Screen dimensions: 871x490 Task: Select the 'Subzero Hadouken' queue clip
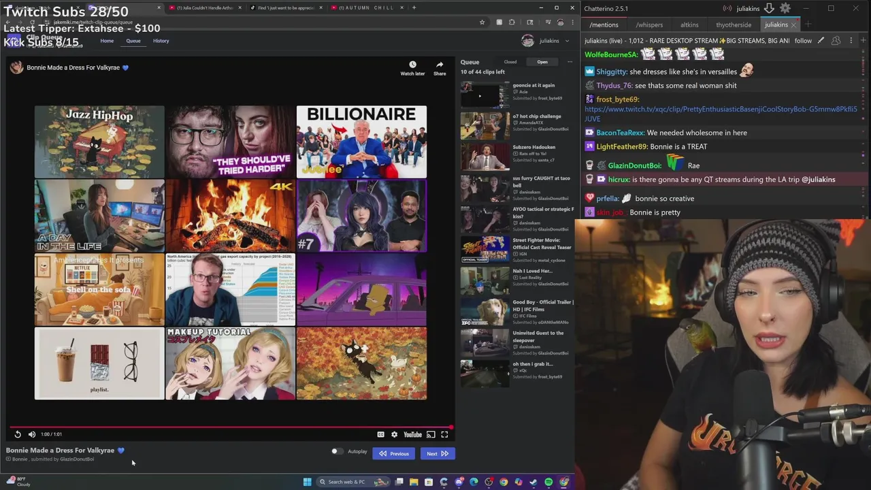pyautogui.click(x=517, y=157)
